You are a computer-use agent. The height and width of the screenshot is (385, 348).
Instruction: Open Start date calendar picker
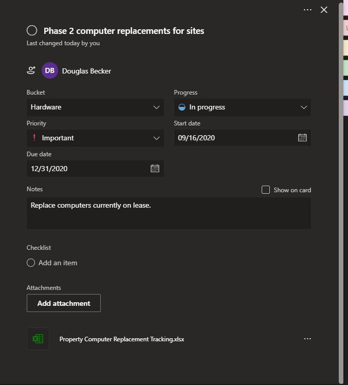[302, 138]
